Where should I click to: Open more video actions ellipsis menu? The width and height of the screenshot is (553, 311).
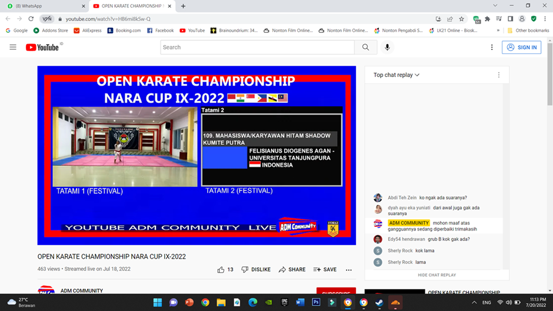click(x=349, y=270)
